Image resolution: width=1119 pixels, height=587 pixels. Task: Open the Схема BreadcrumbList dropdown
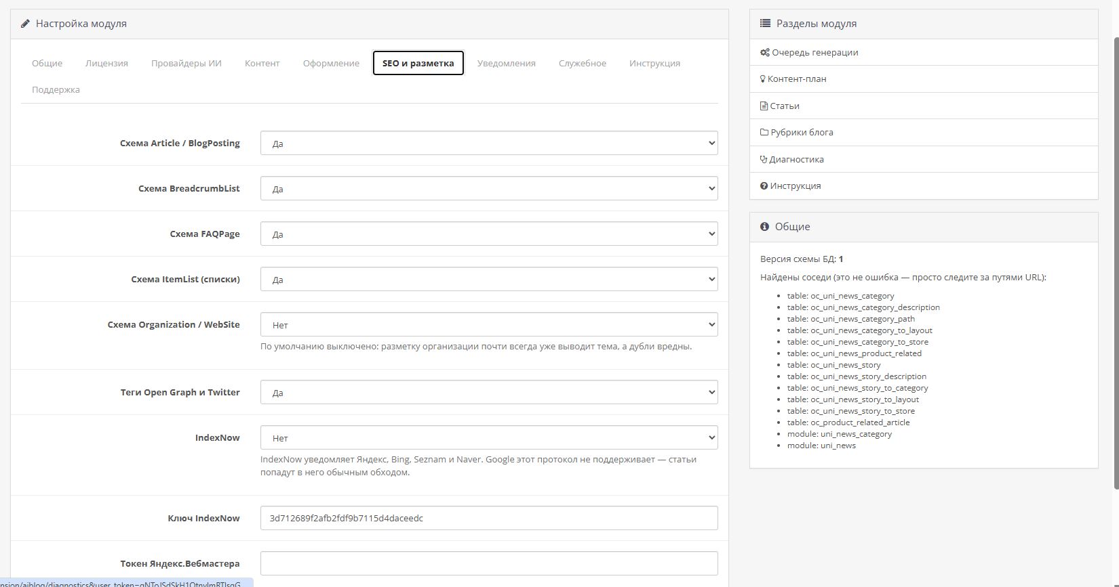489,188
